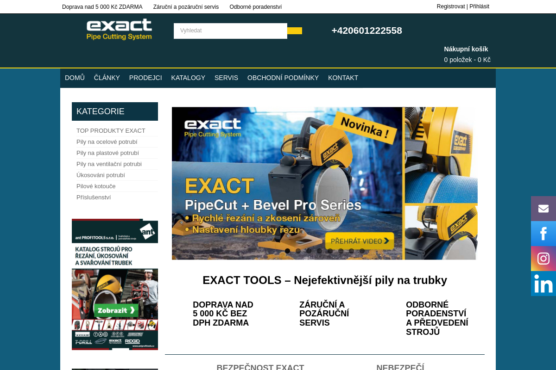The height and width of the screenshot is (370, 556).
Task: Activate the last carousel navigation dot
Action: coord(361,250)
